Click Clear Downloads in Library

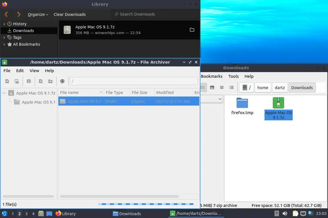tap(70, 14)
